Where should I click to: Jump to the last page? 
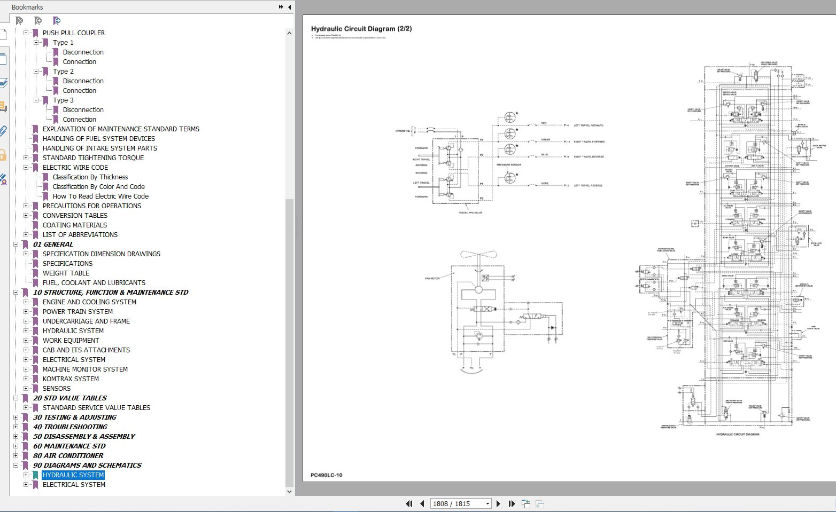(512, 503)
